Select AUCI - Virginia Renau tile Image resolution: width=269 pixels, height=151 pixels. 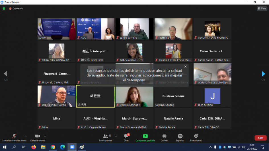click(95, 119)
